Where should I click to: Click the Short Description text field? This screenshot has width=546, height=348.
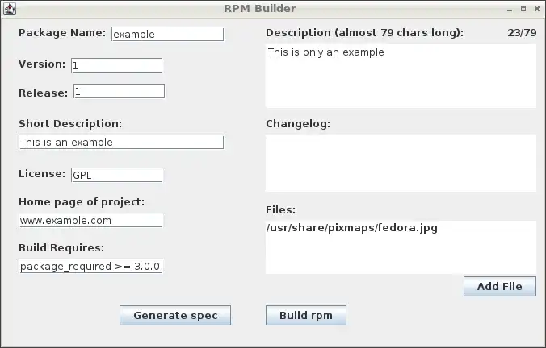121,142
